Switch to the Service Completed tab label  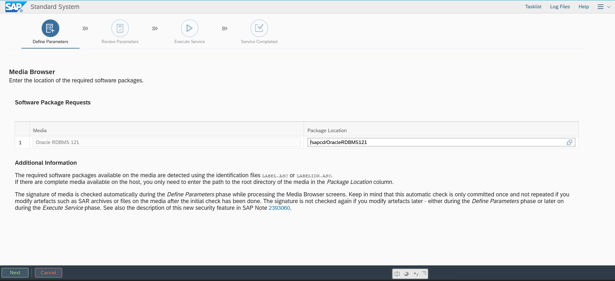click(259, 42)
